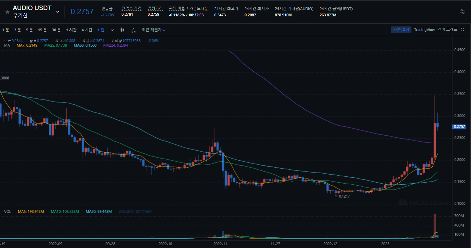Open the candlestick chart type icon
Viewport: 471px width, 248px height.
tap(122, 30)
